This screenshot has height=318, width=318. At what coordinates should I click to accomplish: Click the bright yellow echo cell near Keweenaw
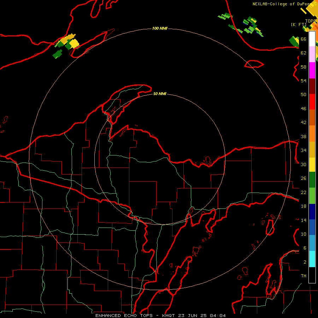click(x=74, y=43)
